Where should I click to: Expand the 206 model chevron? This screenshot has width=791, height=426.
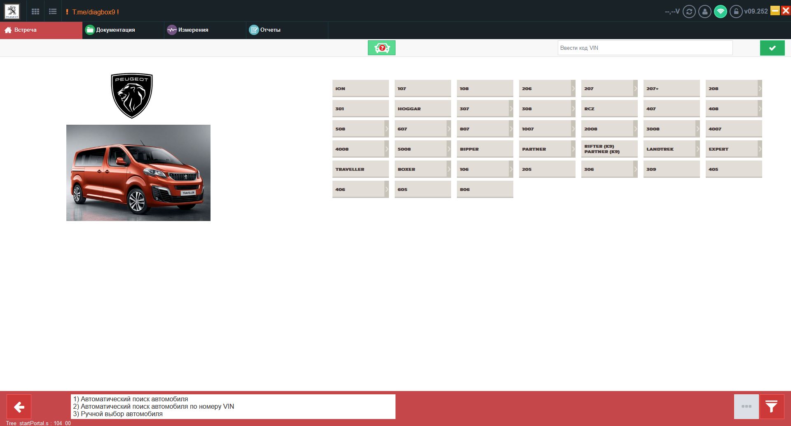573,88
